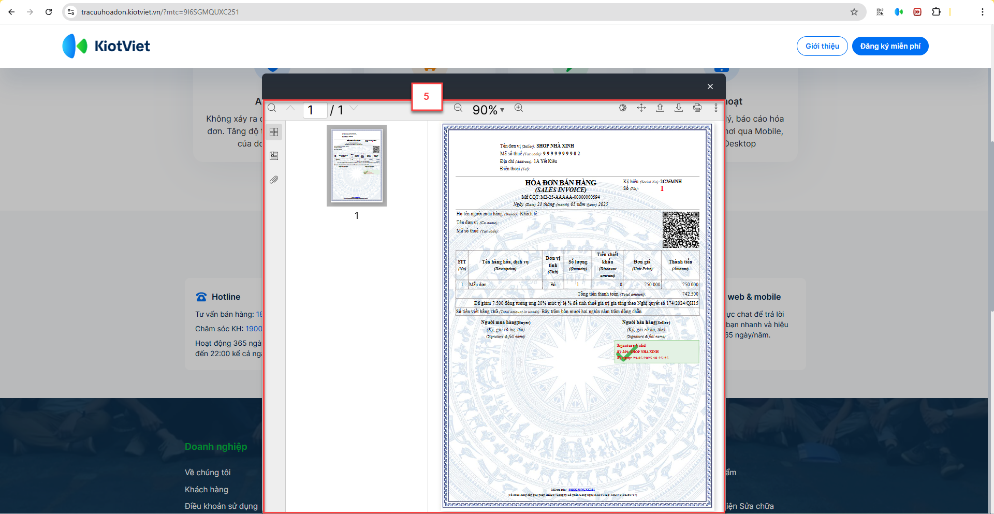This screenshot has width=994, height=514.
Task: Click the page number input field
Action: point(315,110)
